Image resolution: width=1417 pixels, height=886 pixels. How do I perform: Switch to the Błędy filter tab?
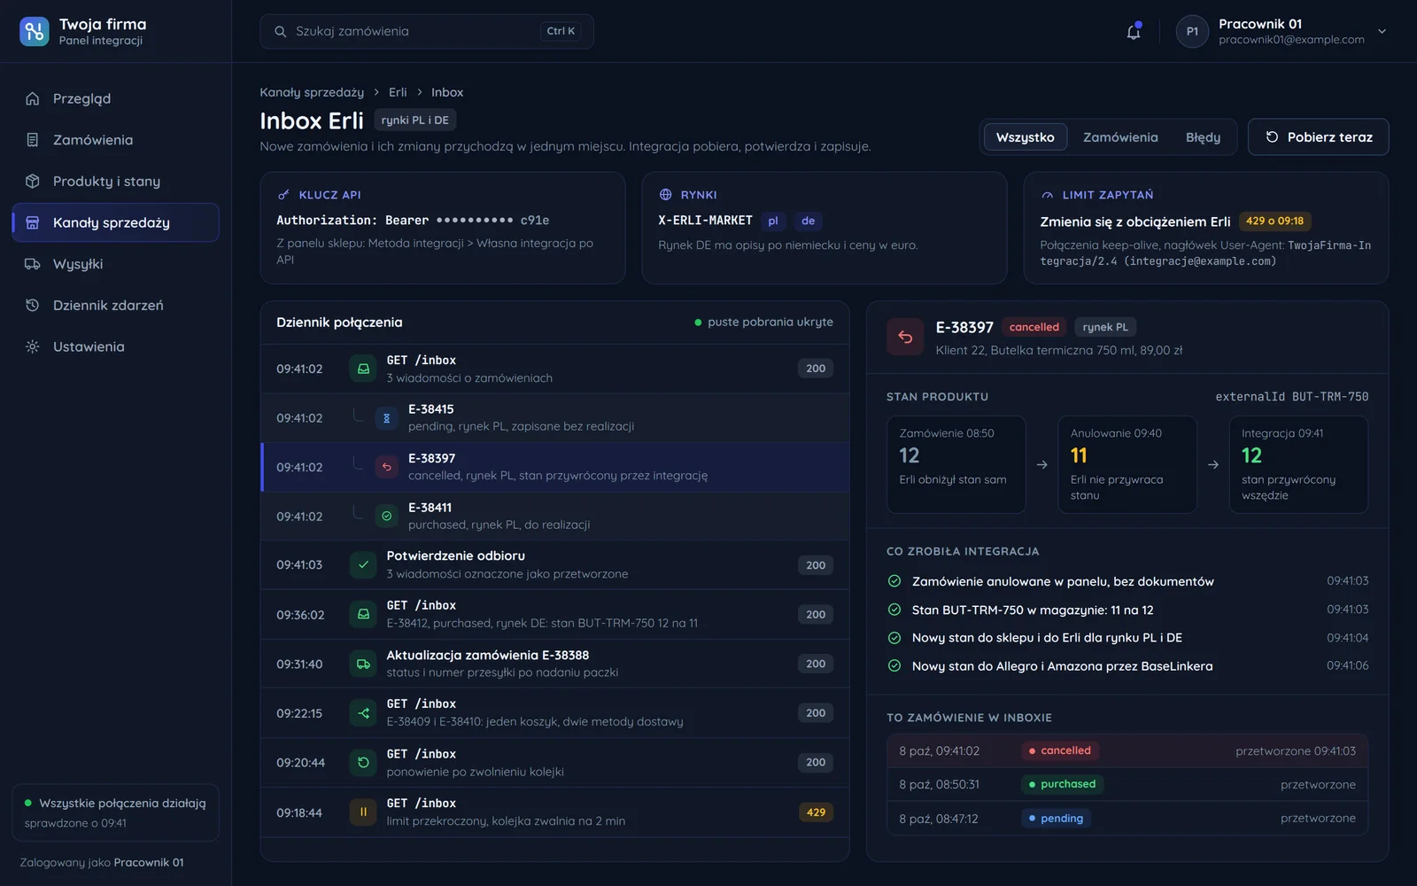click(1203, 137)
